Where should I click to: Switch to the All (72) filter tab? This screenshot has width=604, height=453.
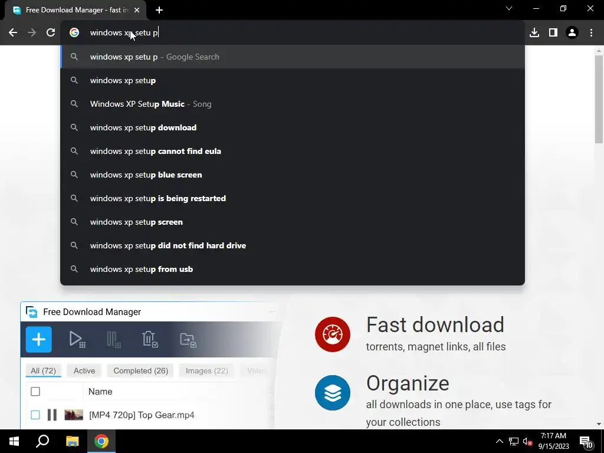click(x=43, y=370)
